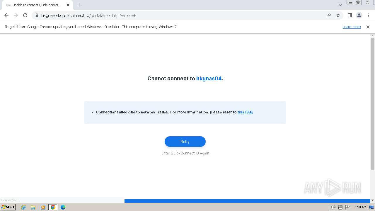Image resolution: width=375 pixels, height=211 pixels.
Task: Minimize the Chrome window
Action: pyautogui.click(x=350, y=3)
